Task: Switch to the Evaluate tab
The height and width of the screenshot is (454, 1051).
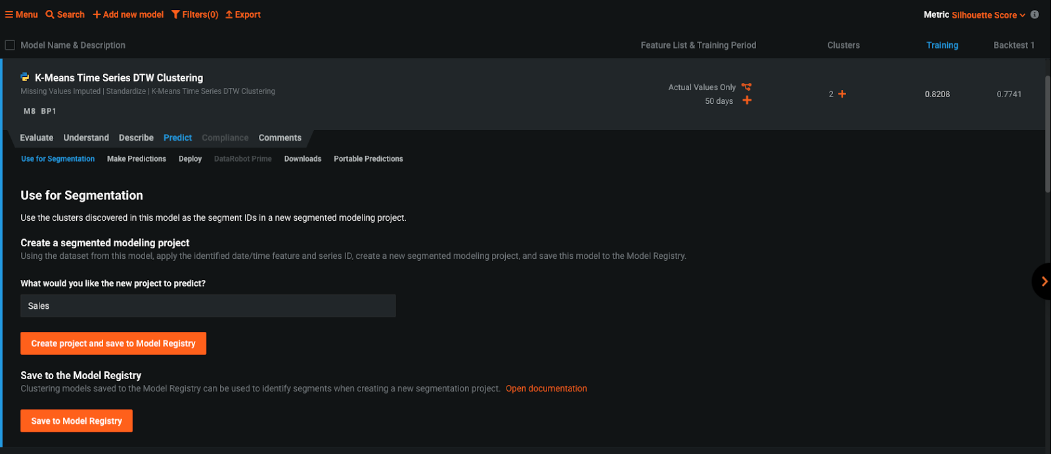Action: pyautogui.click(x=37, y=138)
